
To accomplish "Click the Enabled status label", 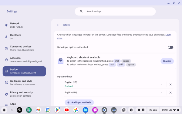I will tap(69, 86).
